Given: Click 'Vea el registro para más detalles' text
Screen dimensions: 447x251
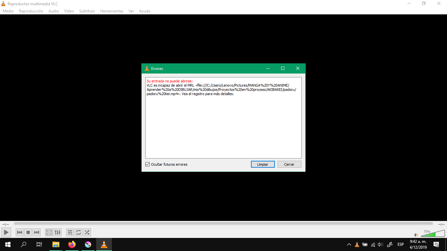Looking at the screenshot, I should tap(208, 94).
